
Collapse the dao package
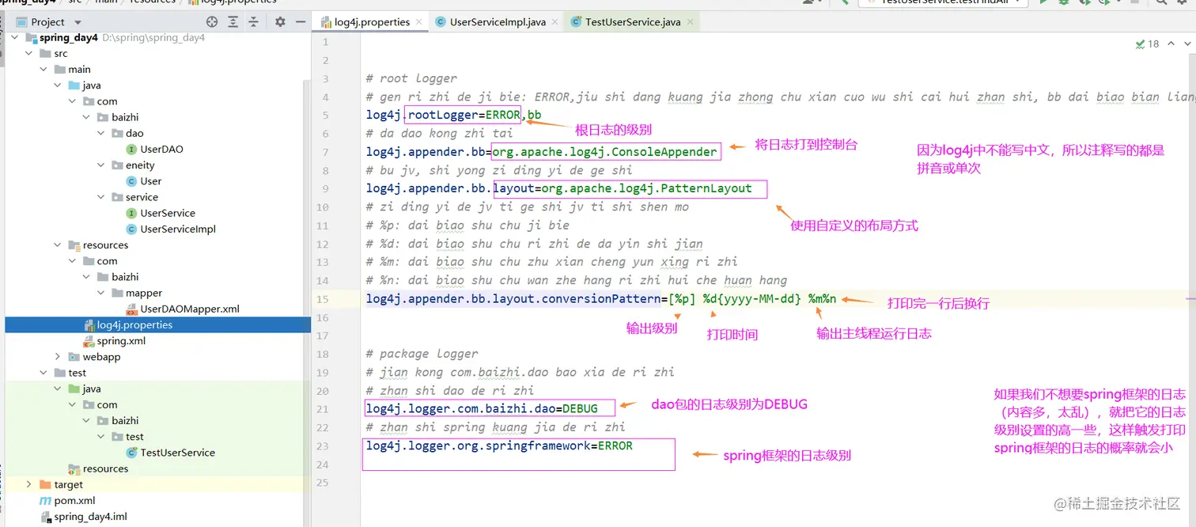[x=100, y=133]
